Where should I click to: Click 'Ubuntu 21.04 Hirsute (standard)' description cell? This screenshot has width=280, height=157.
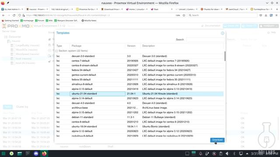(x=182, y=94)
